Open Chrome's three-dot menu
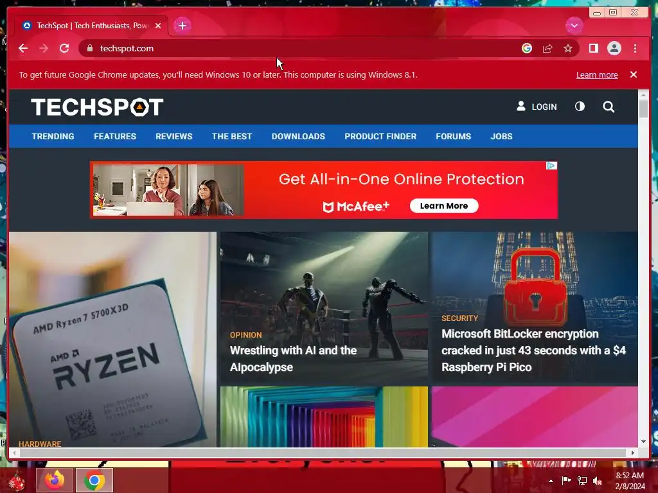Image resolution: width=658 pixels, height=493 pixels. point(635,48)
